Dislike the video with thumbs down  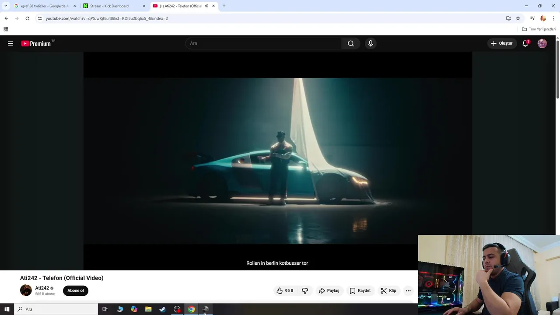[305, 290]
